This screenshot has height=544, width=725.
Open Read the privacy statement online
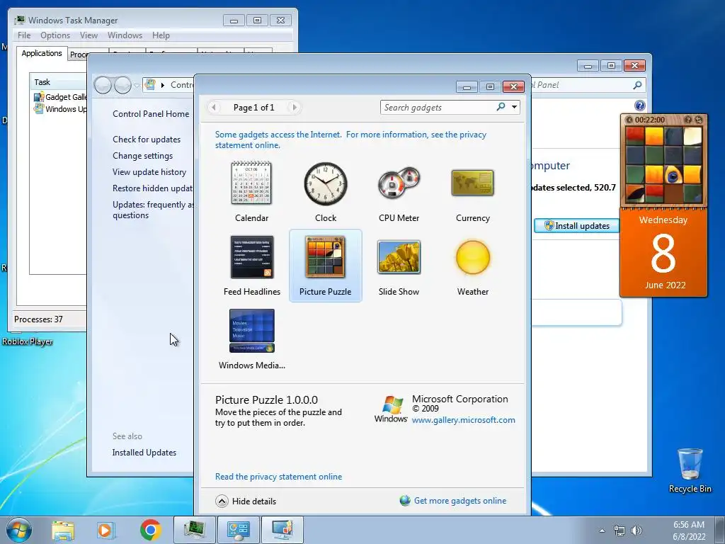point(278,477)
